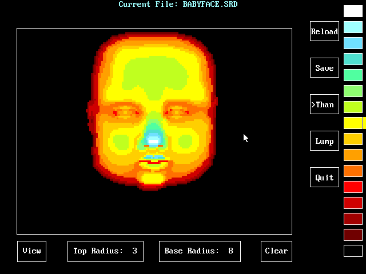
Task: Click the yellow chin area of the face
Action: pyautogui.click(x=153, y=179)
